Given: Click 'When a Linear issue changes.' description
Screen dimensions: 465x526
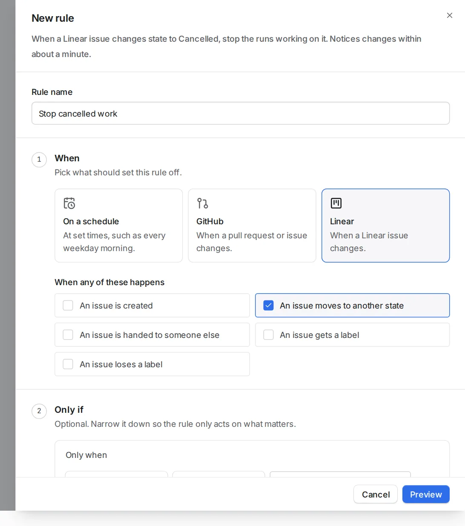Looking at the screenshot, I should tap(369, 242).
